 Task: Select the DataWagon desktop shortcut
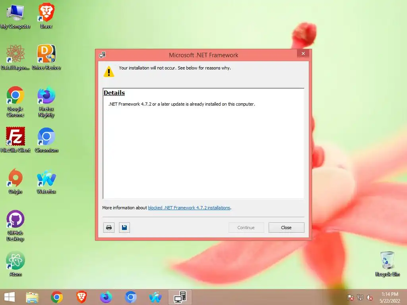[x=15, y=57]
